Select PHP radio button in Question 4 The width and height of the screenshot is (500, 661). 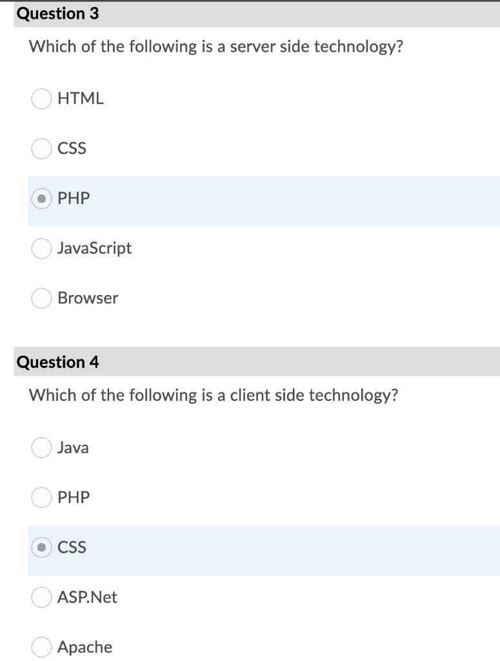click(41, 498)
